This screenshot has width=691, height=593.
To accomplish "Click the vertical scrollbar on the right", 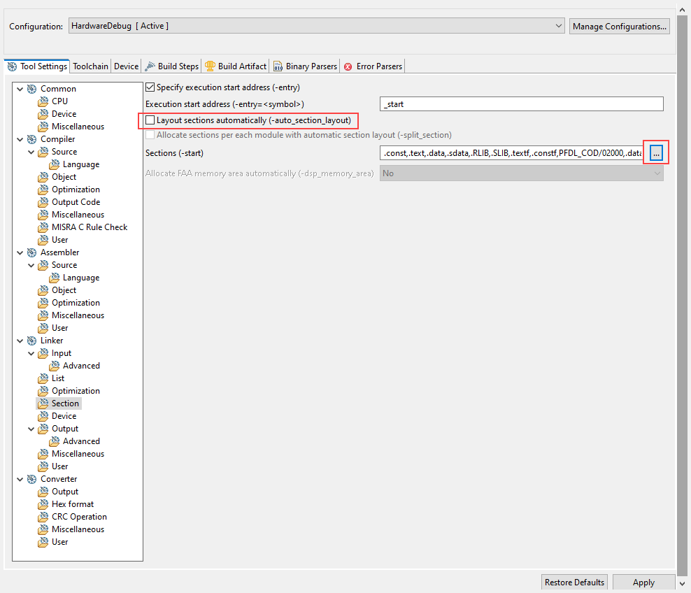I will click(683, 280).
